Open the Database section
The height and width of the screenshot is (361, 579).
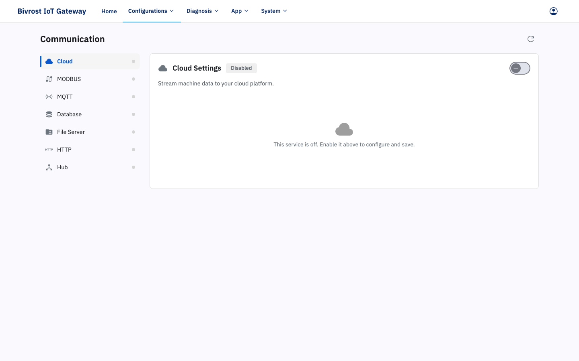tap(90, 114)
